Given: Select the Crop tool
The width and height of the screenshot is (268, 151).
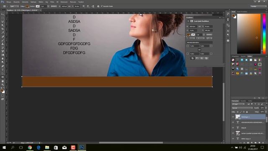Looking at the screenshot, I should [x=3, y=29].
